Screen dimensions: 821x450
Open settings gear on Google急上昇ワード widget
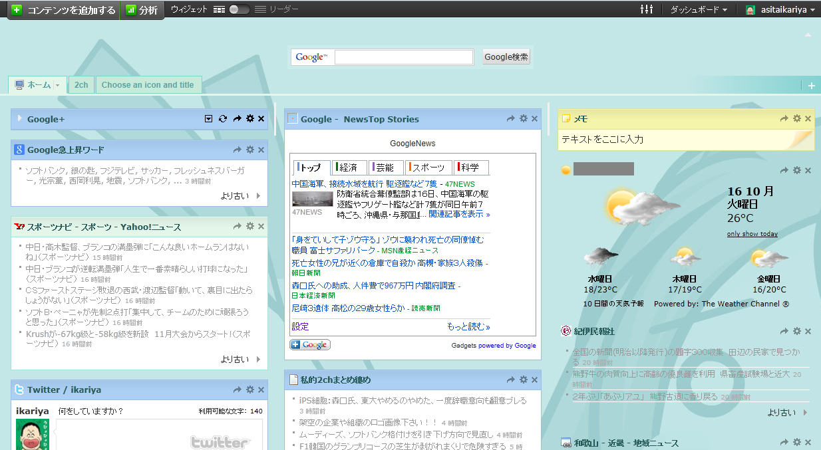[250, 150]
